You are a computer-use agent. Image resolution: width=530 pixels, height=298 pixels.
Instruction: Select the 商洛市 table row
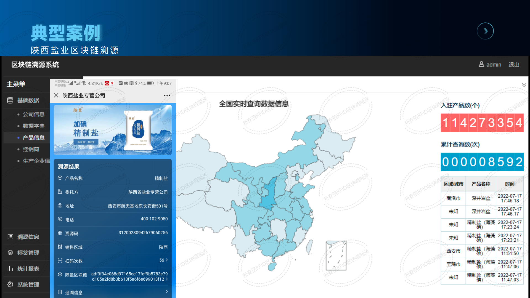click(x=482, y=198)
